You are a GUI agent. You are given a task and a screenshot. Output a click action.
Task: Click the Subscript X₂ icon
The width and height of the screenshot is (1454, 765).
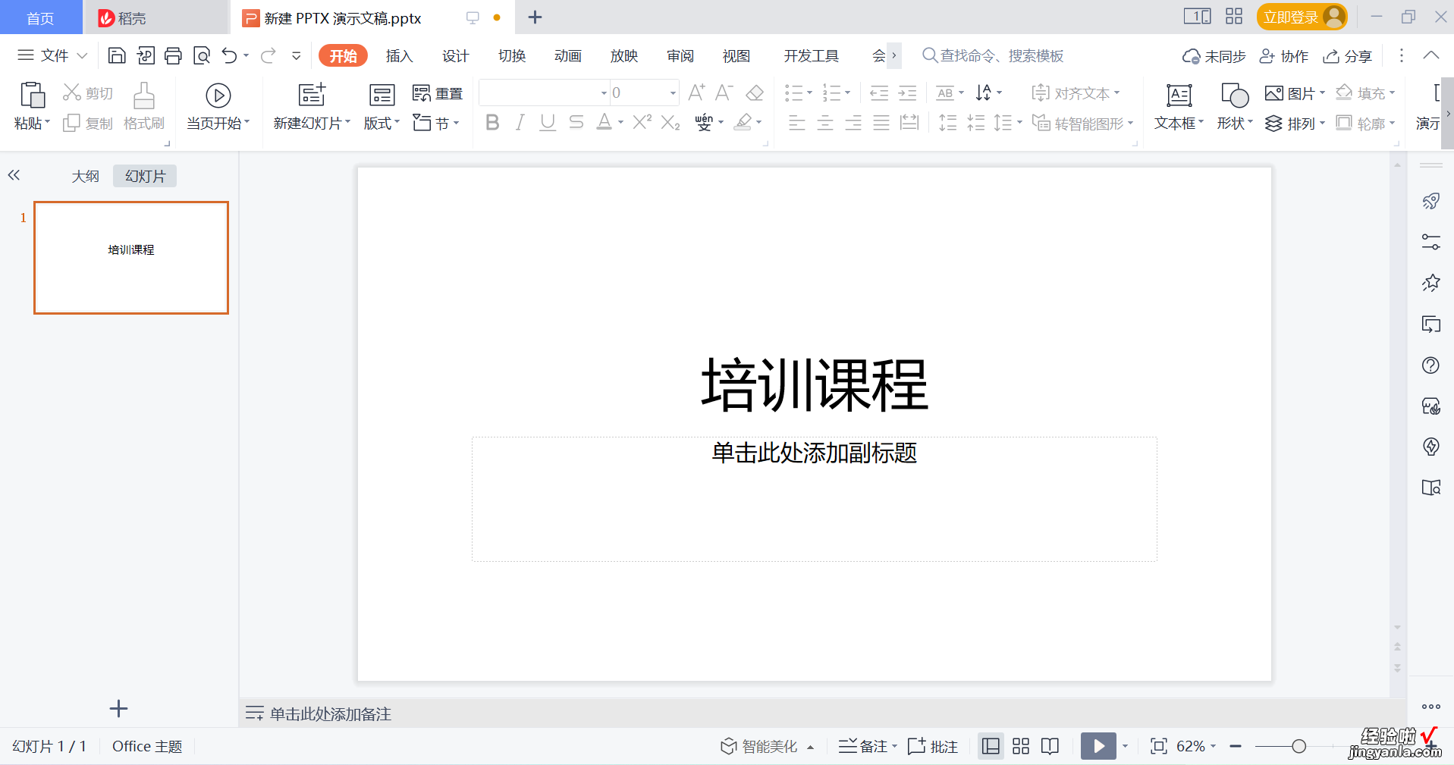click(670, 122)
